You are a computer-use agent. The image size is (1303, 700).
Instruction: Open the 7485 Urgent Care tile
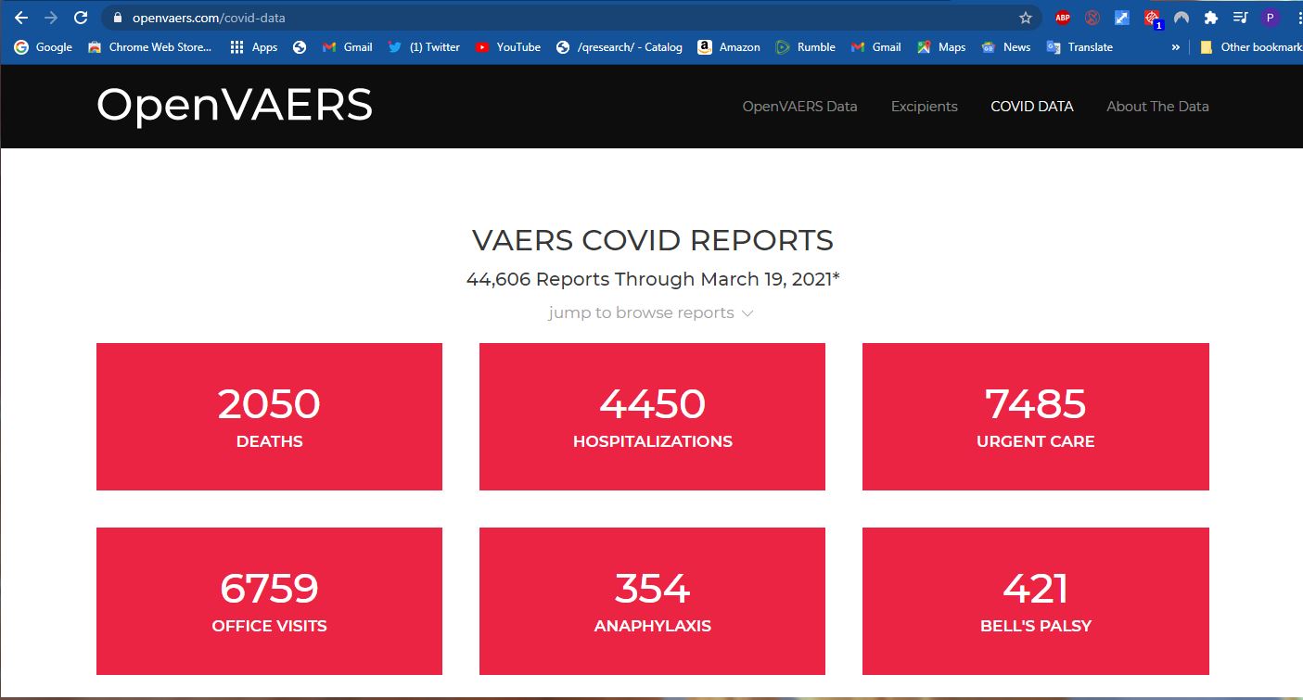[x=1036, y=416]
